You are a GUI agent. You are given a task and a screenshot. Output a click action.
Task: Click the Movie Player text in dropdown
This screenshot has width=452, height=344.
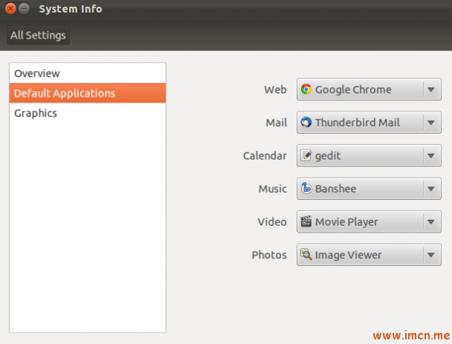[346, 222]
